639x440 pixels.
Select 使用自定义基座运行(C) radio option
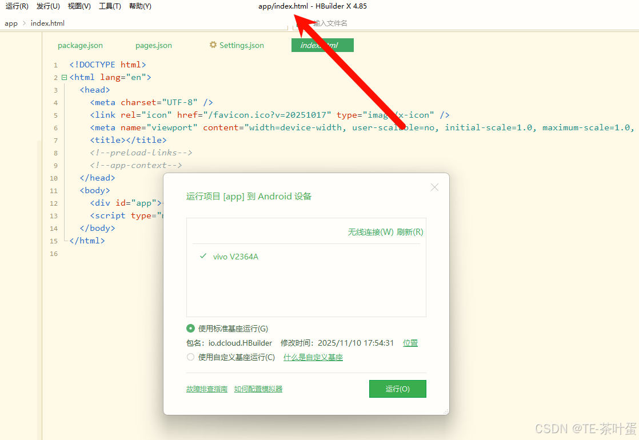pyautogui.click(x=231, y=357)
